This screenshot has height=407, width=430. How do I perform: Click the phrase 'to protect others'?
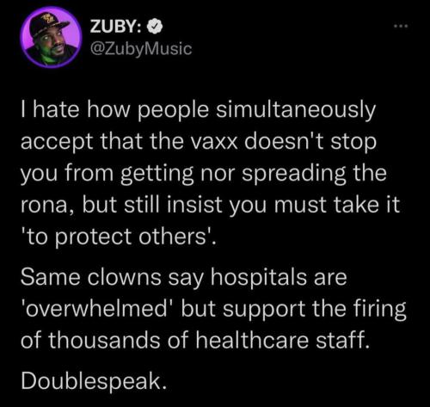(x=115, y=237)
